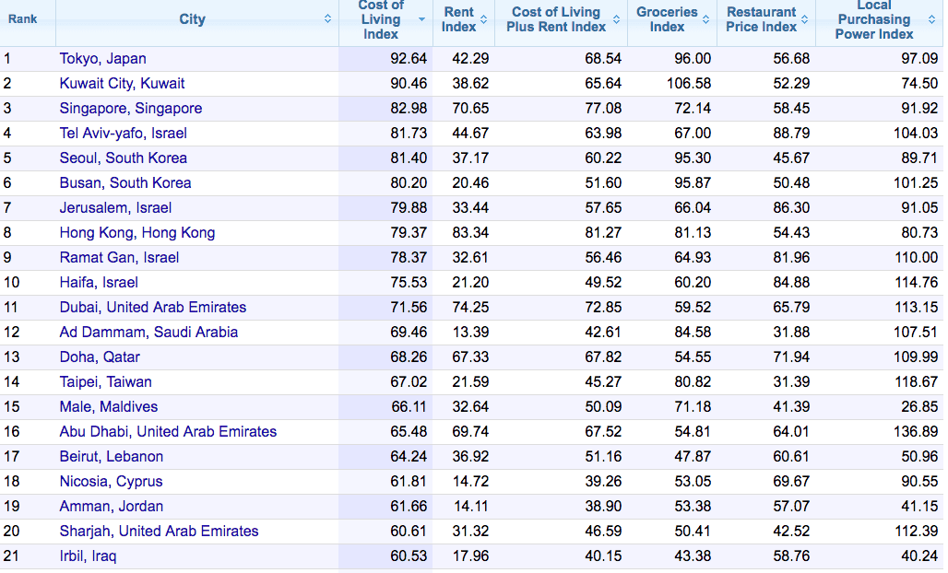Image resolution: width=948 pixels, height=573 pixels.
Task: Open Beirut, Lebanon city link
Action: coord(111,457)
